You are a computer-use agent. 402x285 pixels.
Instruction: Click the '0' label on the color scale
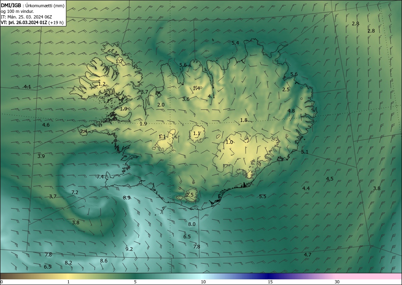point(2,282)
